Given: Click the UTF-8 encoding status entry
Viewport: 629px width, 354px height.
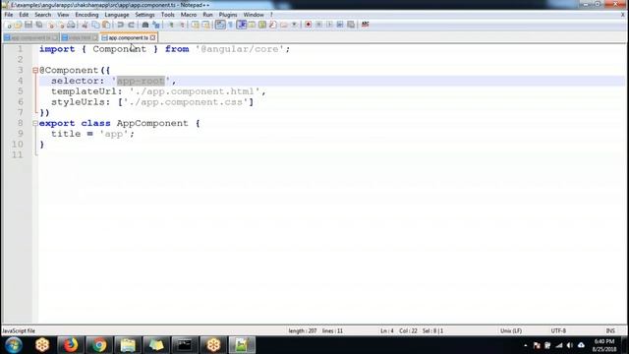Looking at the screenshot, I should [558, 331].
